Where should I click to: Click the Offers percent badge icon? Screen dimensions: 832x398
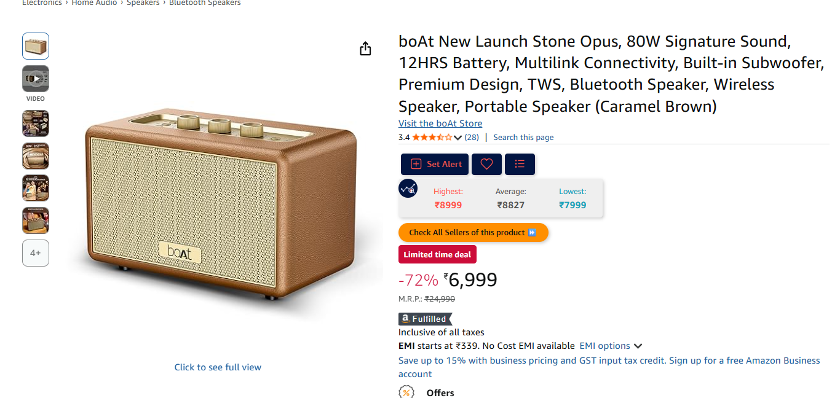pos(406,392)
